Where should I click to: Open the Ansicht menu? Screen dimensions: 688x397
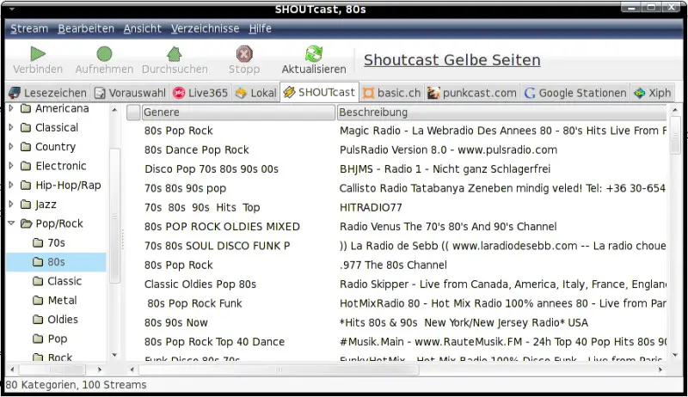pyautogui.click(x=143, y=28)
